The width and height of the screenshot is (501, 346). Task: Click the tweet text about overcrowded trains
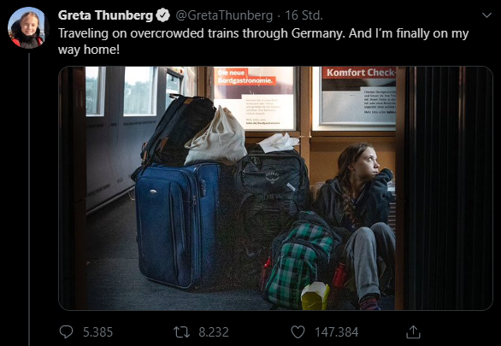[x=263, y=41]
